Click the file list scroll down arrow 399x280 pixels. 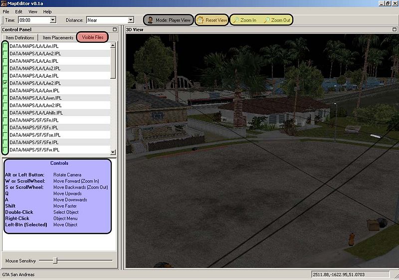click(x=113, y=152)
